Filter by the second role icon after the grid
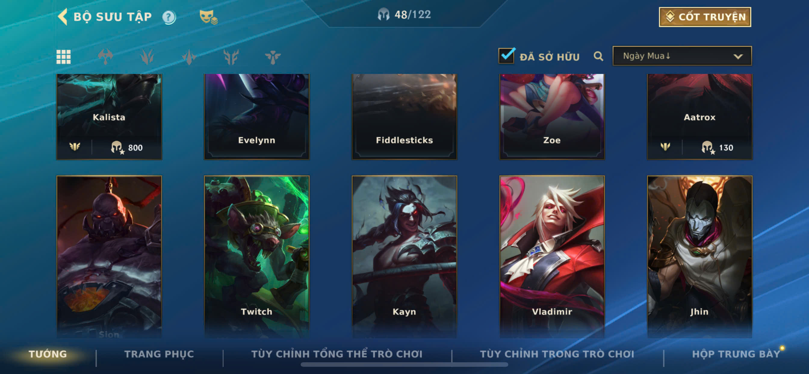The width and height of the screenshot is (809, 374). coord(147,57)
